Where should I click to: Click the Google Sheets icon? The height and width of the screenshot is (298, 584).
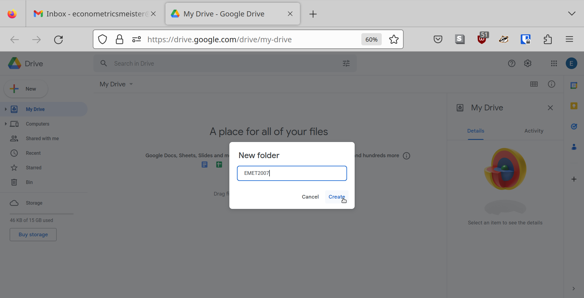pyautogui.click(x=219, y=165)
